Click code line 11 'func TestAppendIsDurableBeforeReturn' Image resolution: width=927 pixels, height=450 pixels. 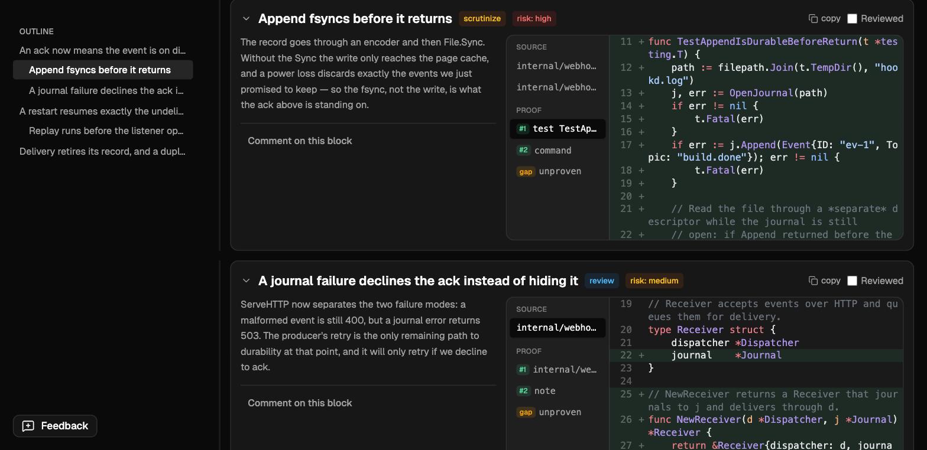[756, 48]
